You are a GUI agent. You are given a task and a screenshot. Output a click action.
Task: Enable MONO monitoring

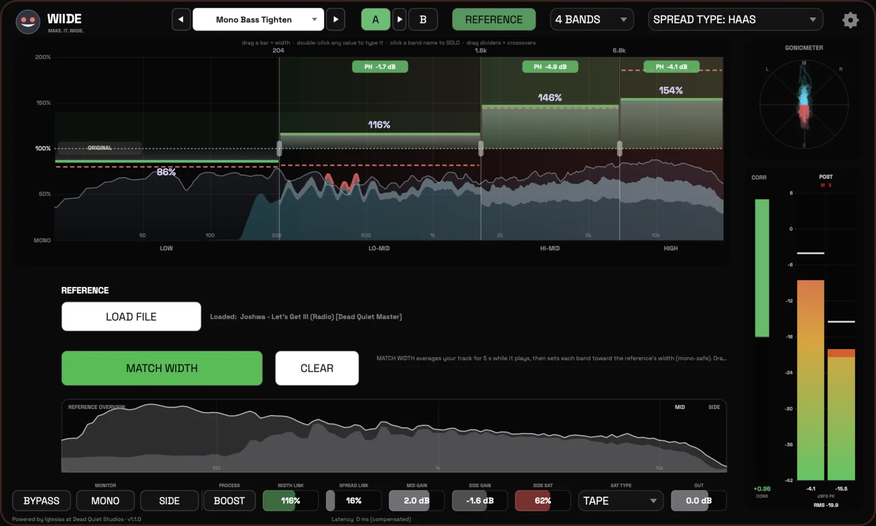pyautogui.click(x=105, y=501)
